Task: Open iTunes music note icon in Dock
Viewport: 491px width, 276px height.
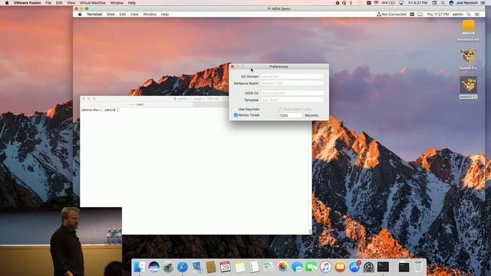Action: click(x=325, y=267)
